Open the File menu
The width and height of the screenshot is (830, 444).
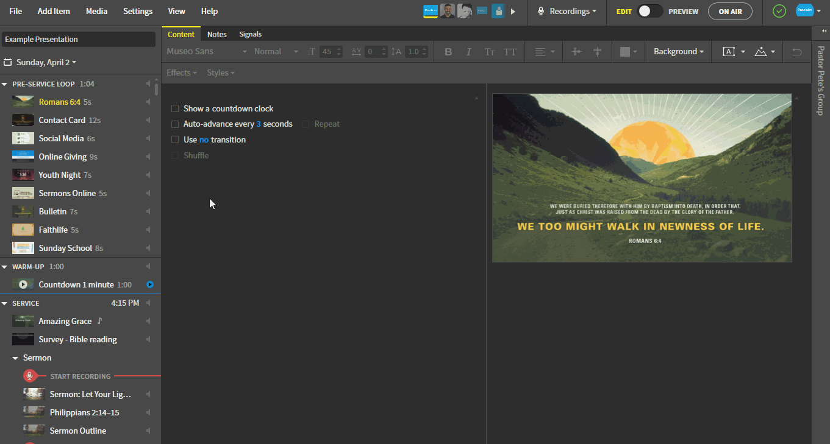coord(16,11)
